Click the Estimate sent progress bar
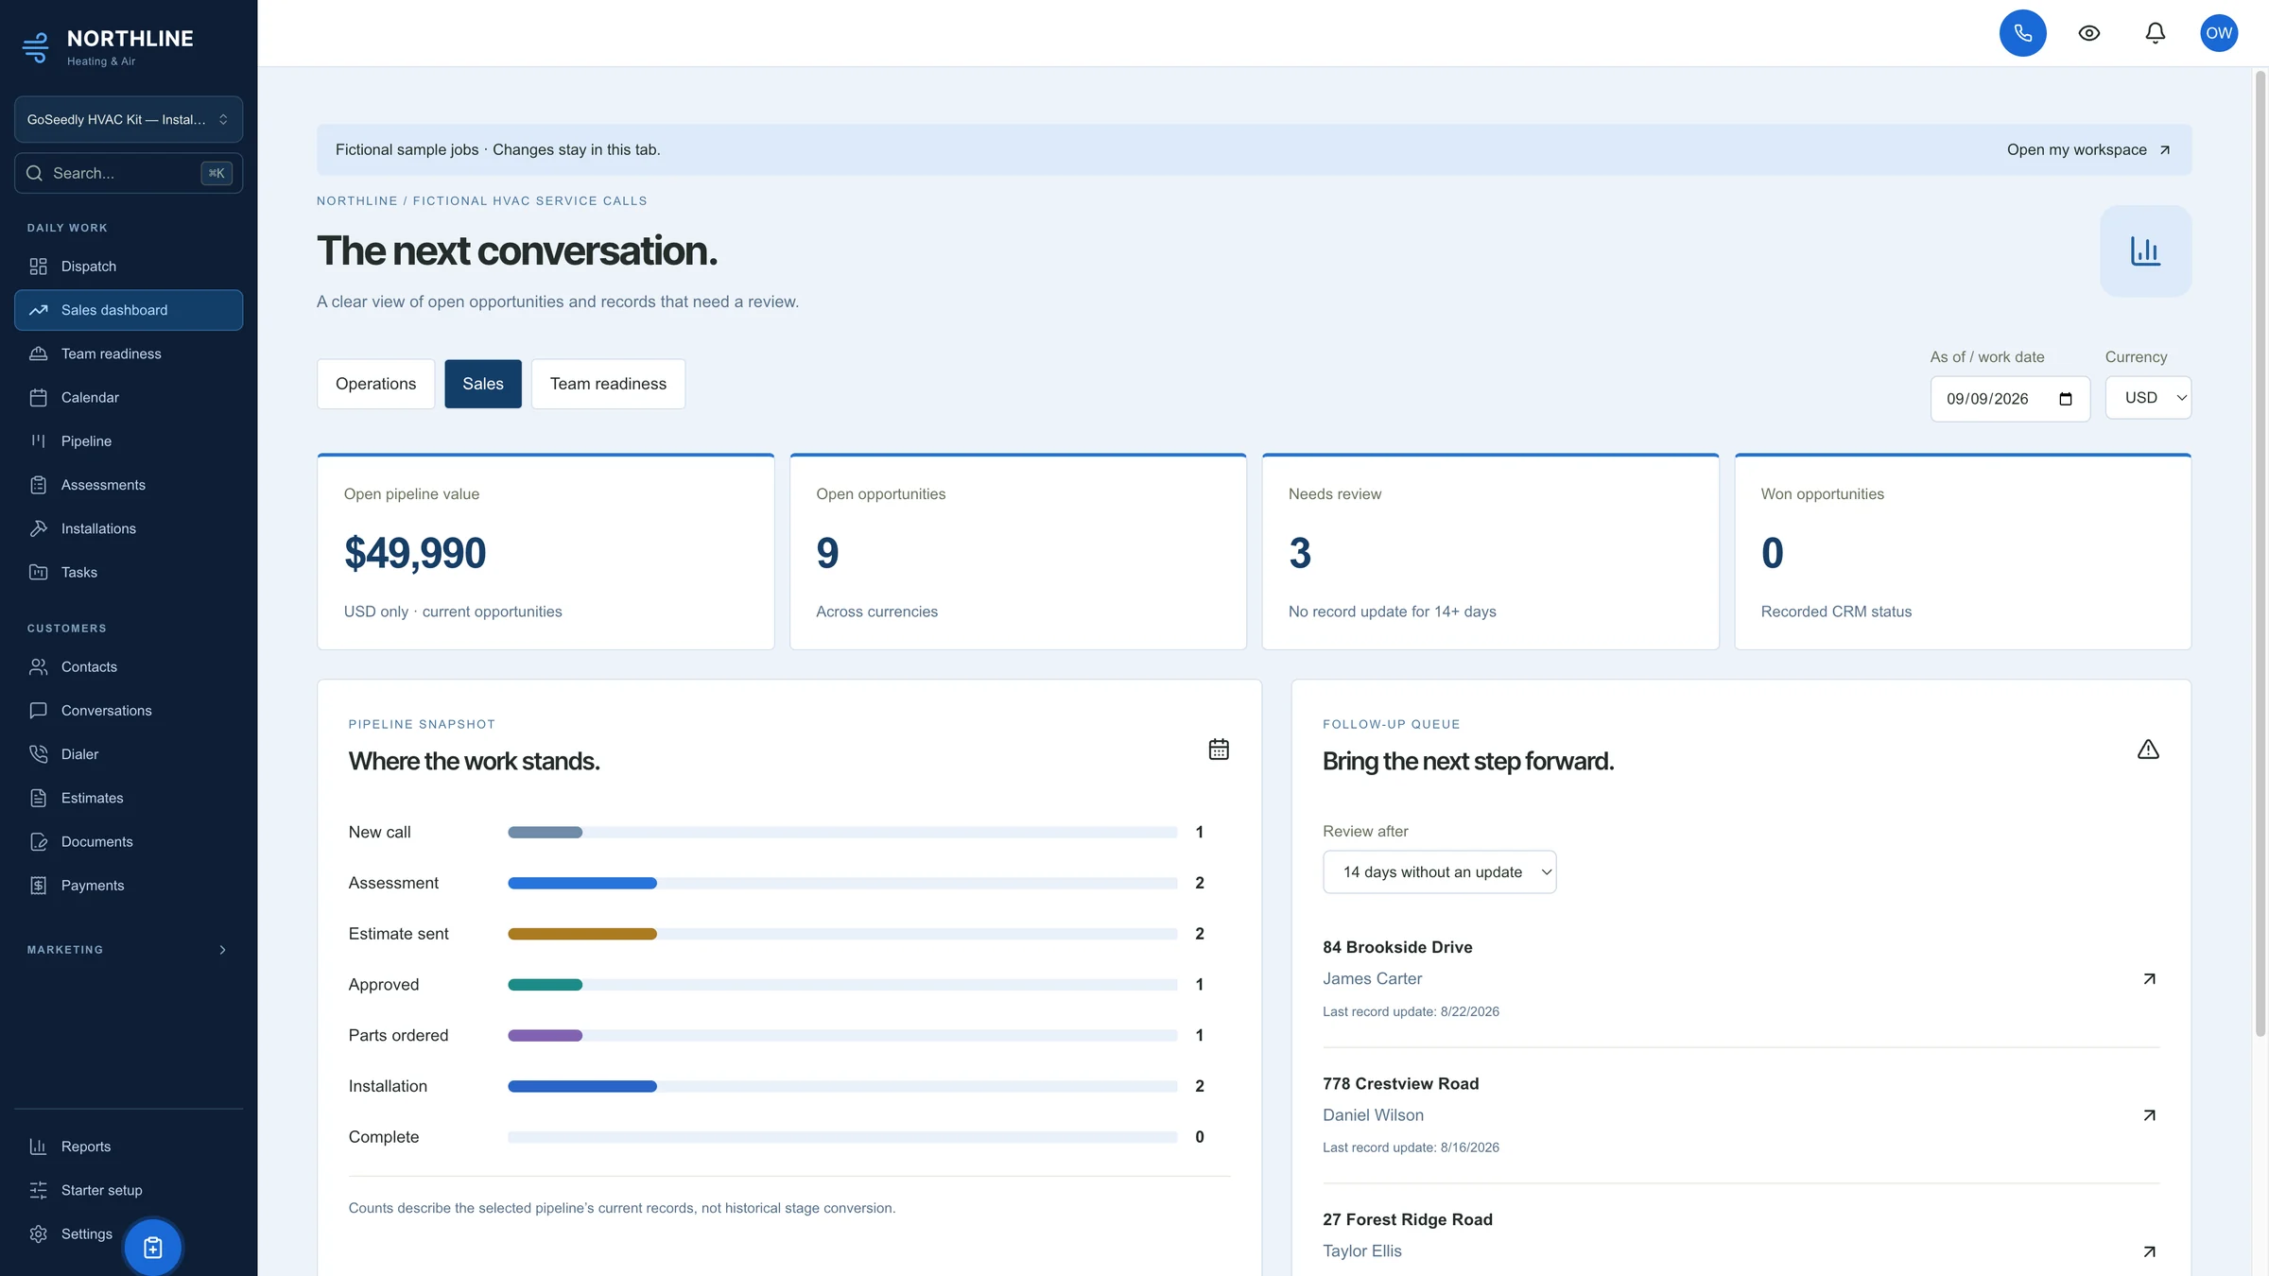2269x1276 pixels. tap(841, 934)
